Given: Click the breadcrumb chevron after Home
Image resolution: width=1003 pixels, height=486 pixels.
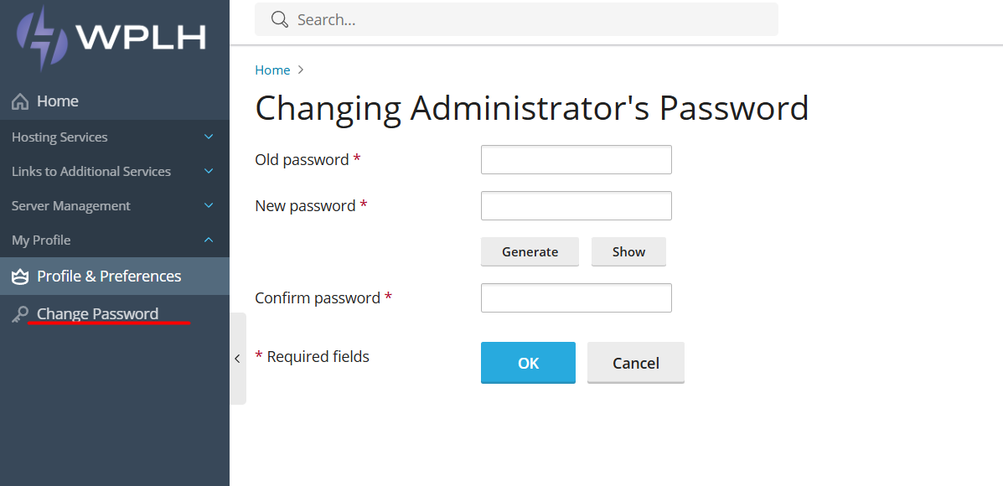Looking at the screenshot, I should pyautogui.click(x=301, y=70).
